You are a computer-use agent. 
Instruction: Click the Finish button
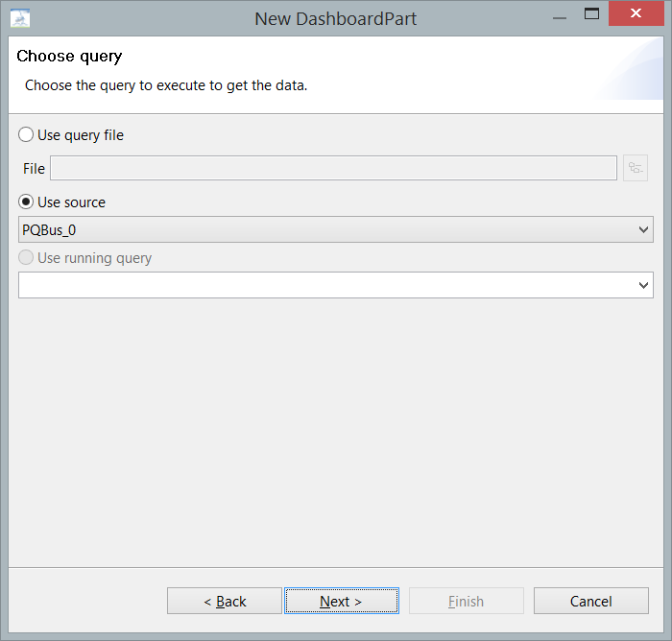[466, 602]
